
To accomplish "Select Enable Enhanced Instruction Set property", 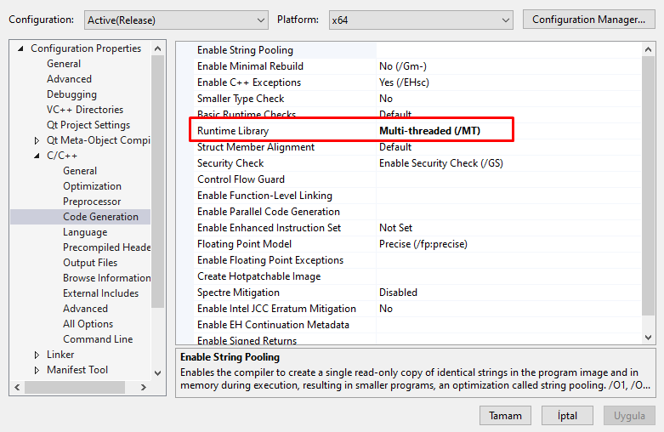I will click(x=269, y=227).
